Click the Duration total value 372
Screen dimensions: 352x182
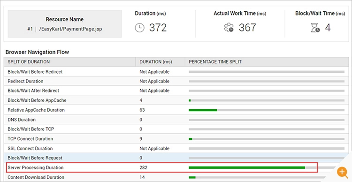pyautogui.click(x=158, y=28)
